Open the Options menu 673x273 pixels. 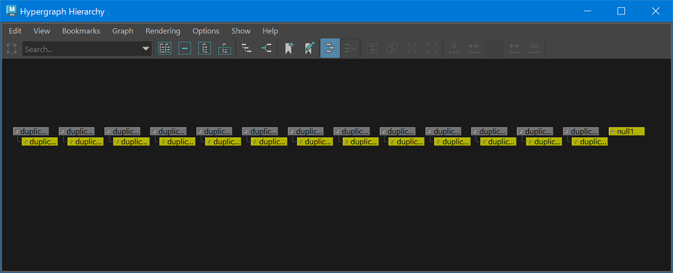pos(206,31)
